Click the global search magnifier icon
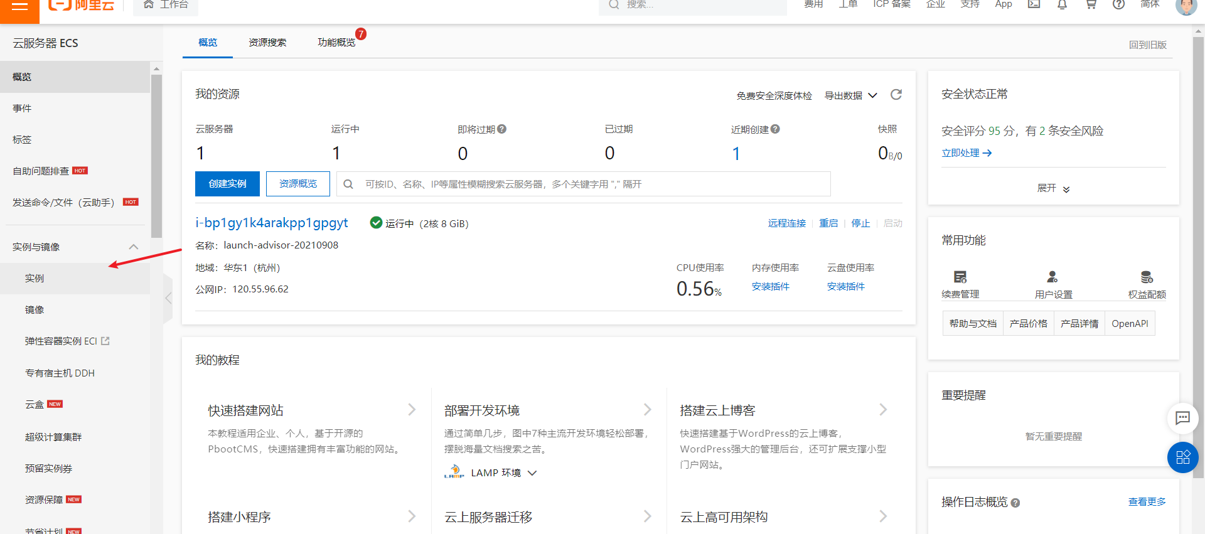 pos(614,4)
